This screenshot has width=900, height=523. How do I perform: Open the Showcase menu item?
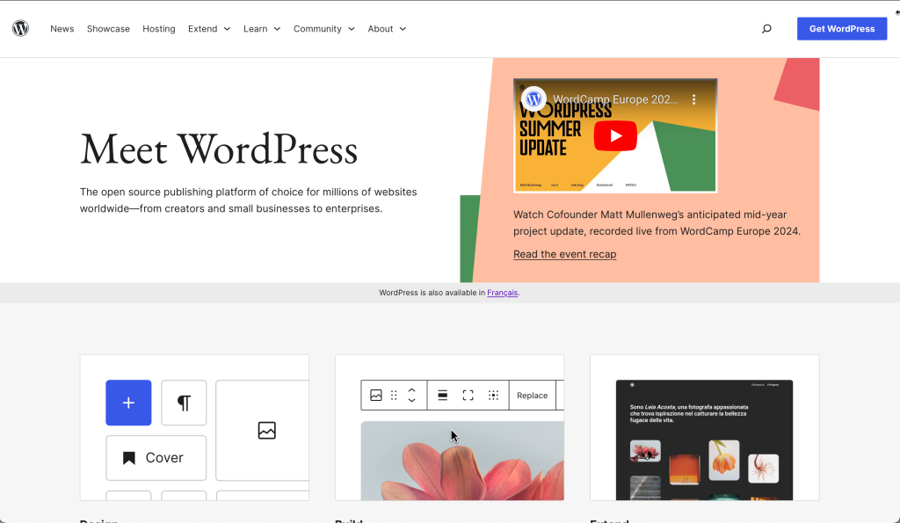(x=108, y=29)
